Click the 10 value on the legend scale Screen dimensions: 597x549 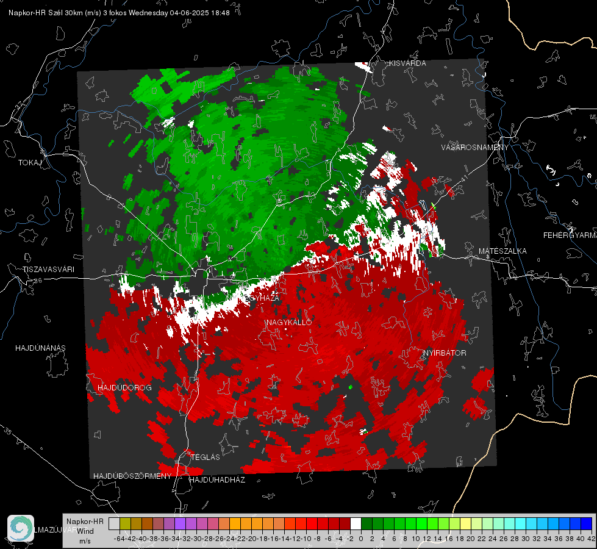416,539
